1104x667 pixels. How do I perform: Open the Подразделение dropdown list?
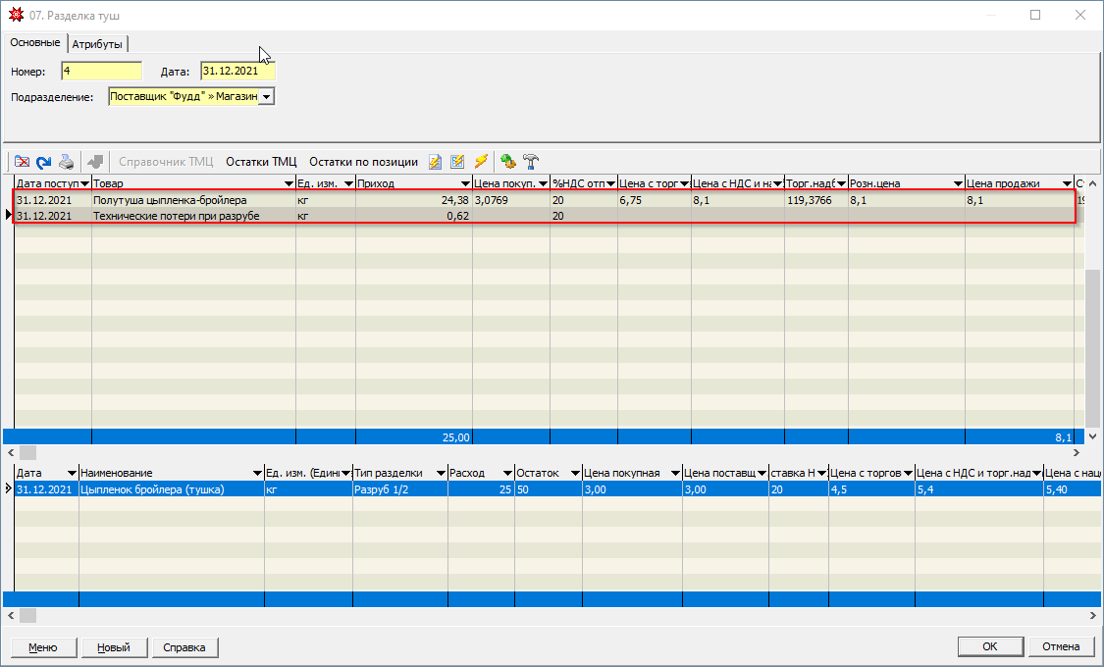pyautogui.click(x=266, y=97)
